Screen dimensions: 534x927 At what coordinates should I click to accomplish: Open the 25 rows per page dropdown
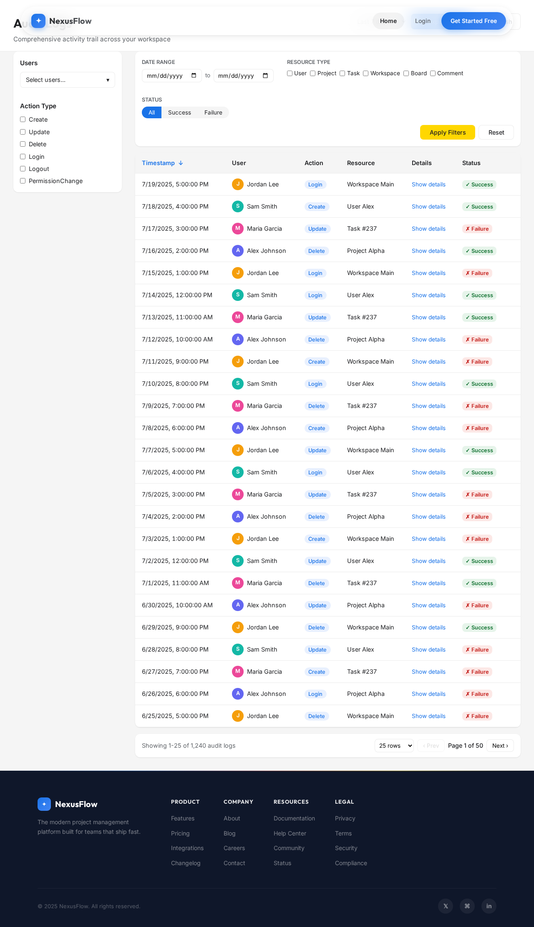click(x=394, y=746)
